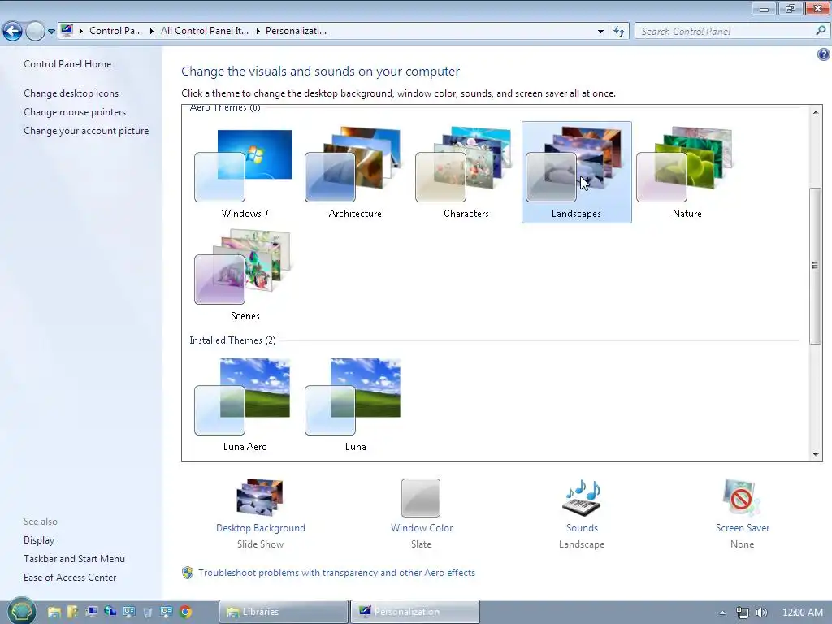Image resolution: width=832 pixels, height=624 pixels.
Task: Open the network tray icon
Action: click(x=743, y=613)
